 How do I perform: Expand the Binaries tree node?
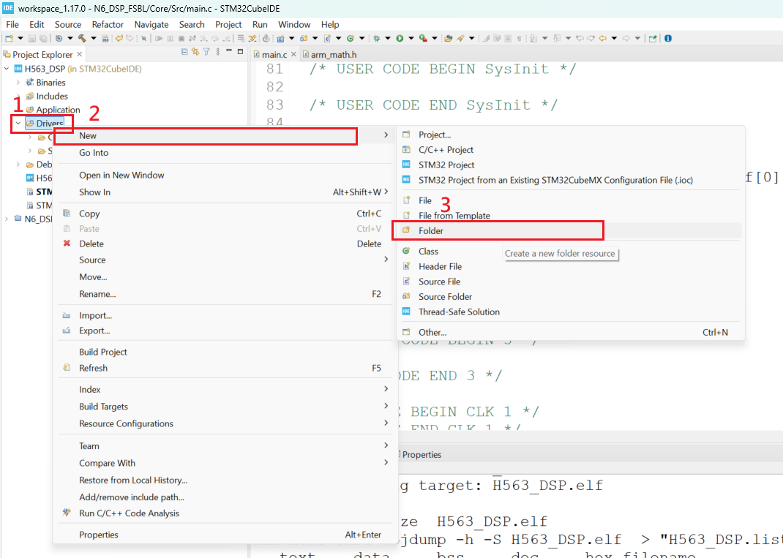click(x=18, y=83)
